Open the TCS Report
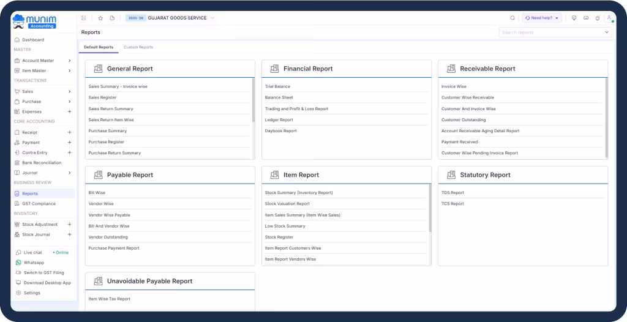The height and width of the screenshot is (322, 627). [452, 204]
